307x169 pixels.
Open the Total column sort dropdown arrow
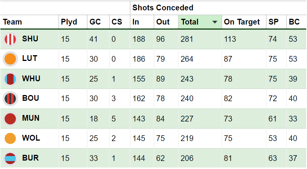point(215,22)
